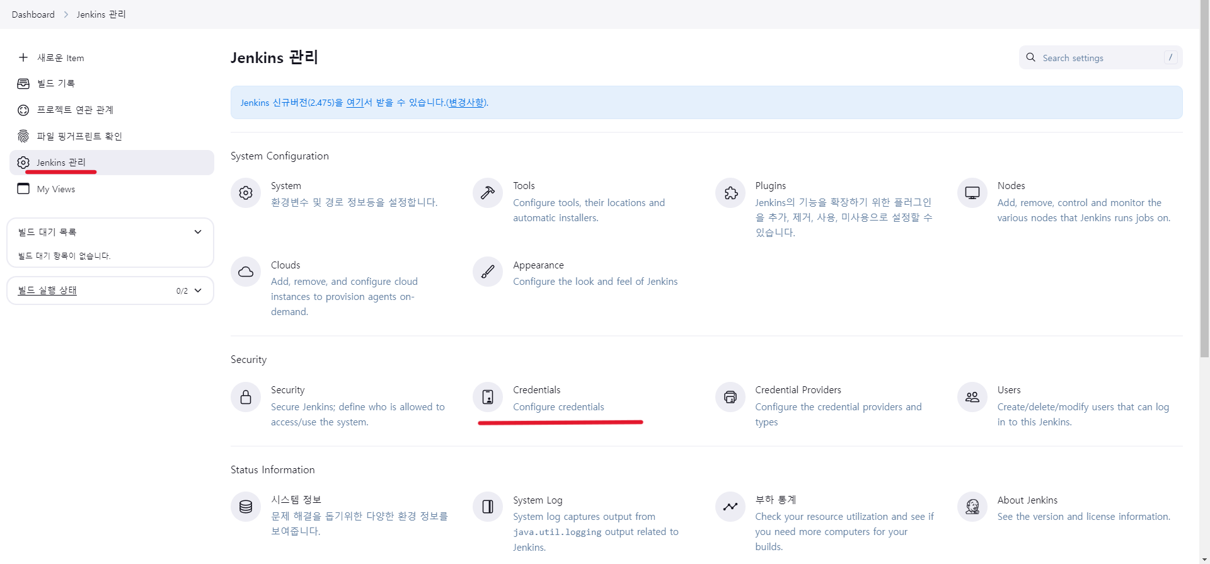Click the 환경변수 및 경로 description

[x=354, y=202]
